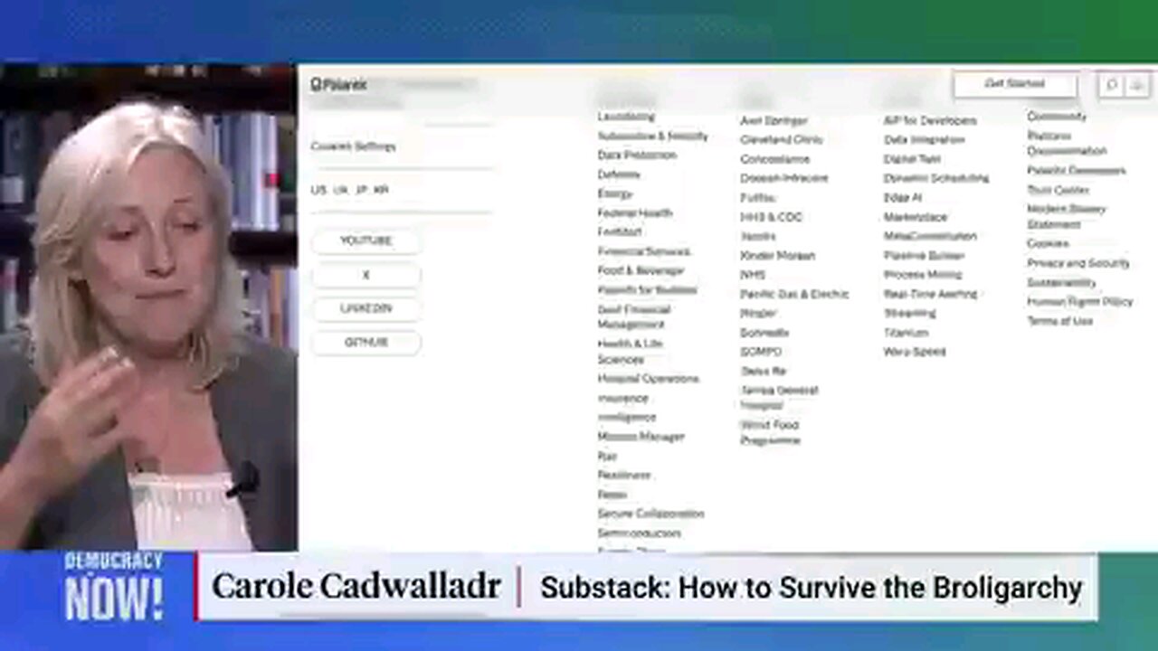Image resolution: width=1158 pixels, height=651 pixels.
Task: Open the Marketplace link
Action: 916,218
